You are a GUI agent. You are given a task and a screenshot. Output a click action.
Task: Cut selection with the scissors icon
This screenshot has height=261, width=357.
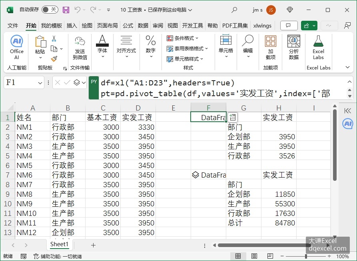[x=54, y=38]
